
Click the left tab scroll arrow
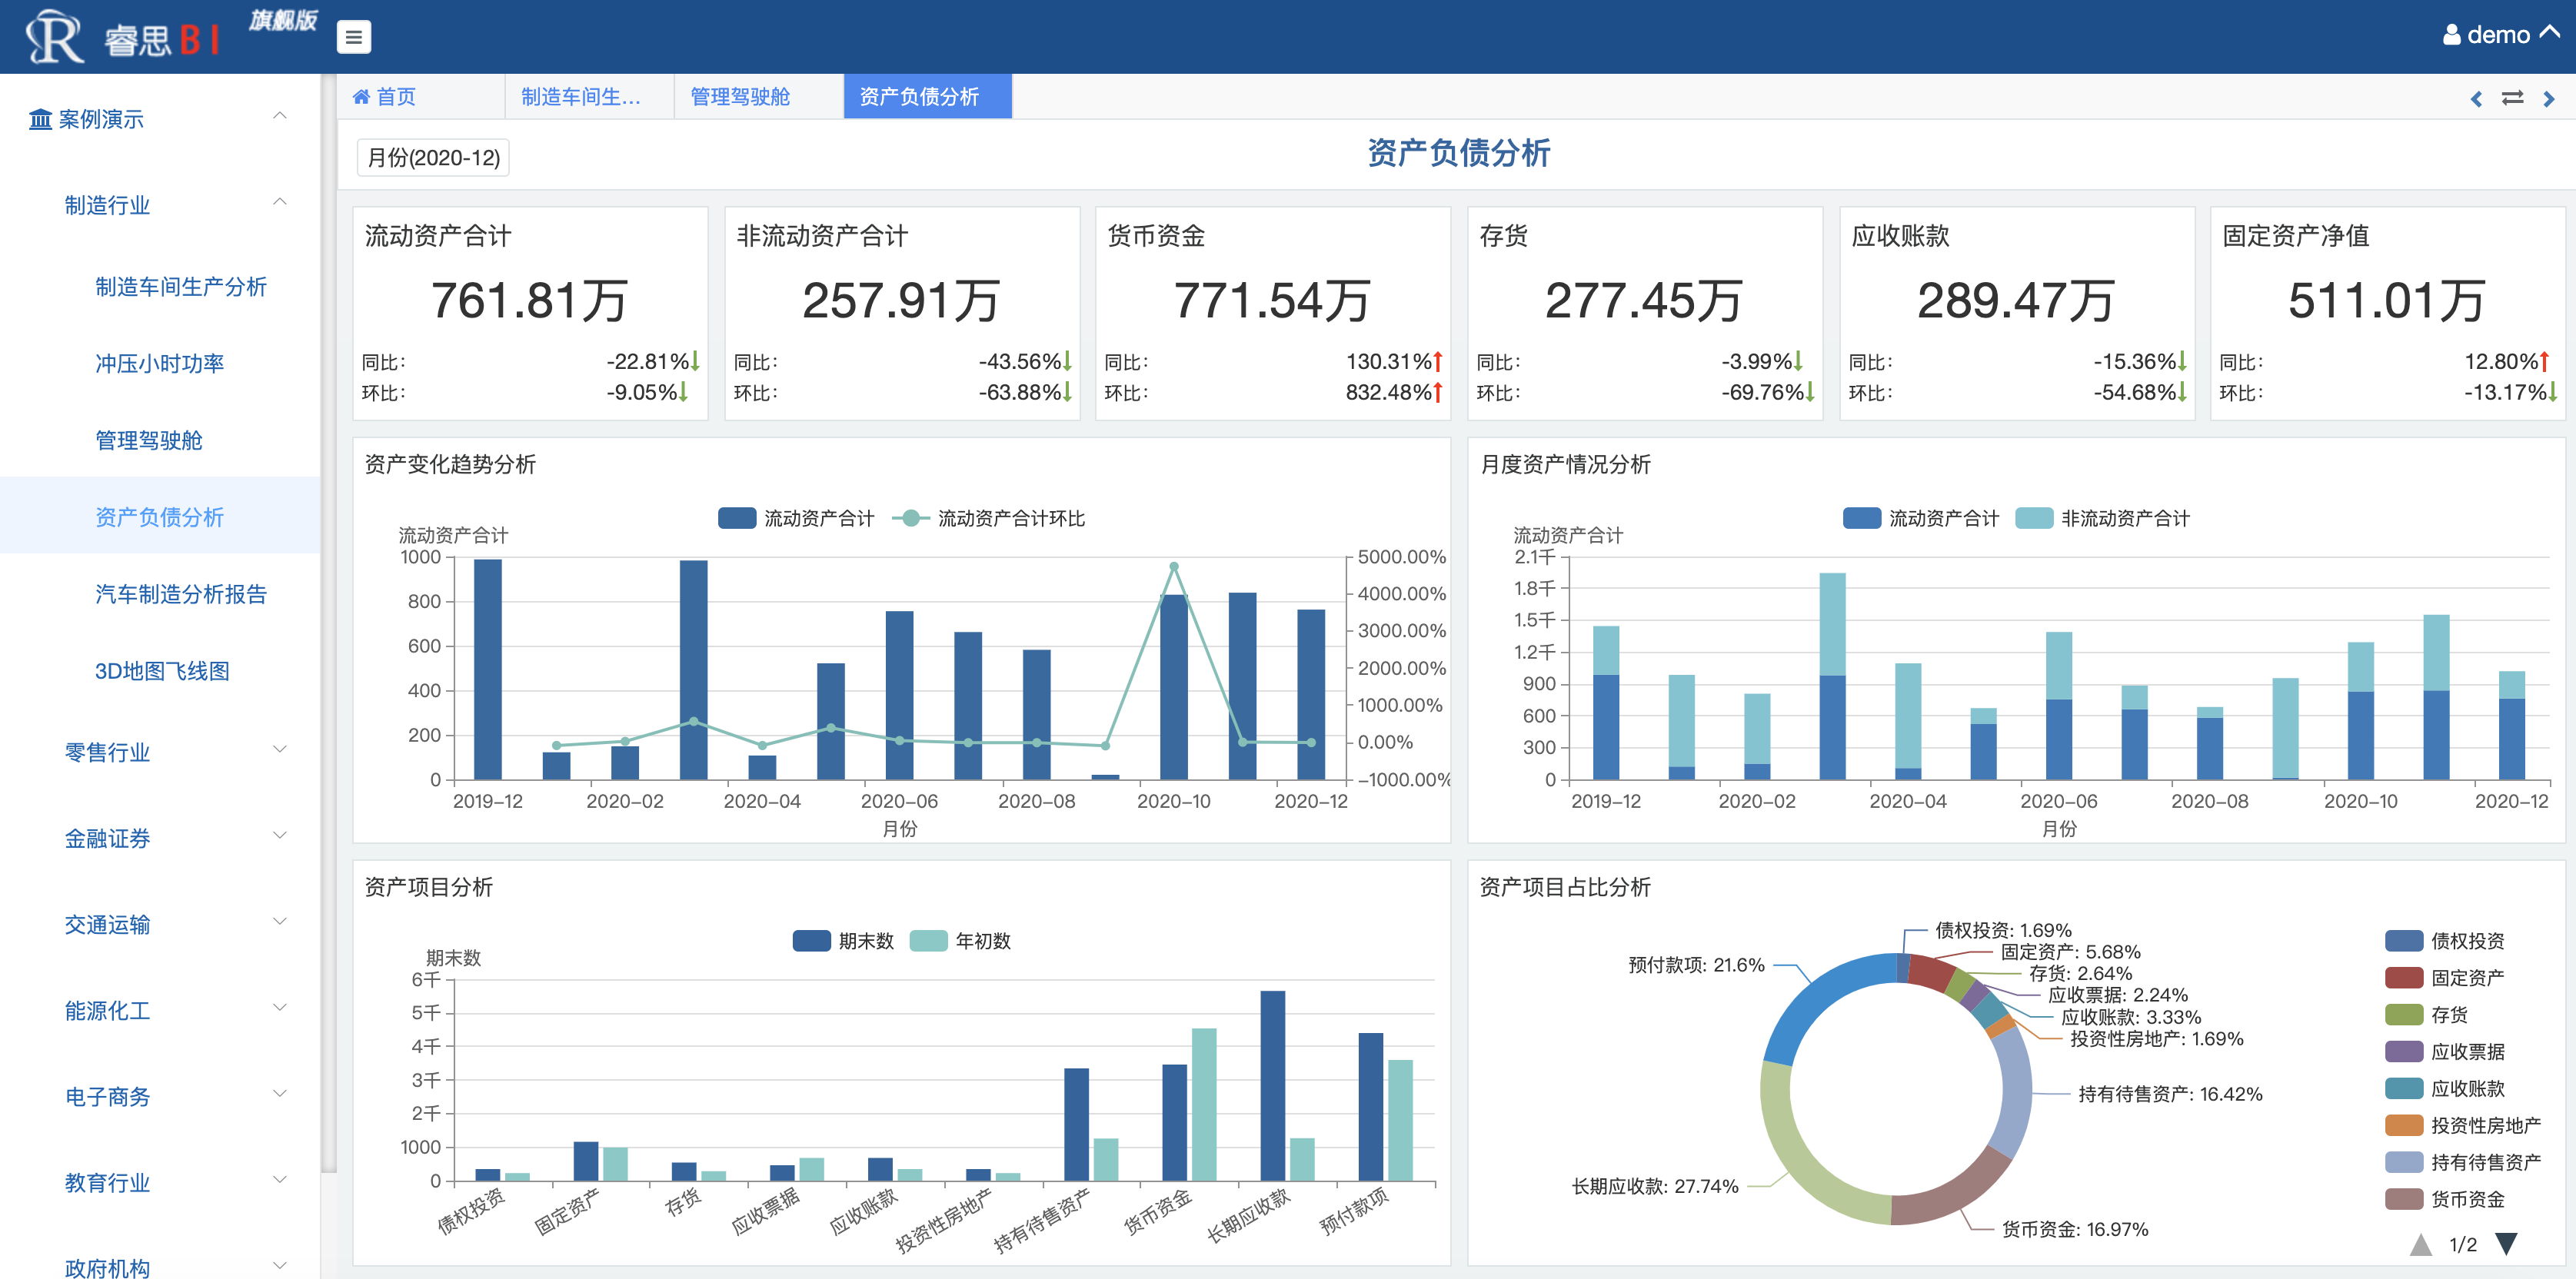pos(2476,98)
